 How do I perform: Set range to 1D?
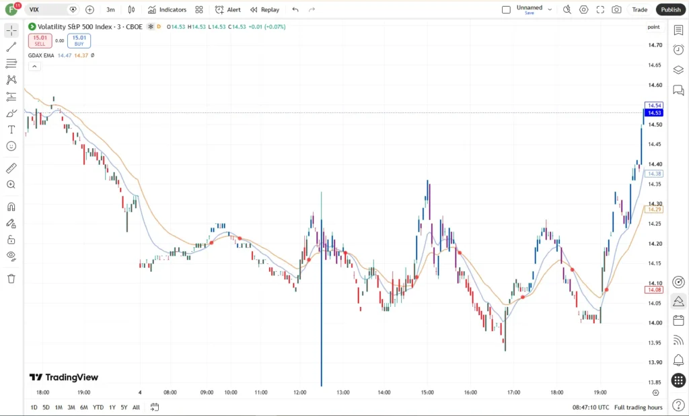[34, 407]
